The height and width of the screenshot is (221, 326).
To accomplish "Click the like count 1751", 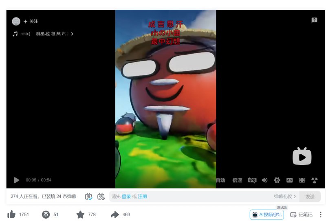I will tap(24, 214).
